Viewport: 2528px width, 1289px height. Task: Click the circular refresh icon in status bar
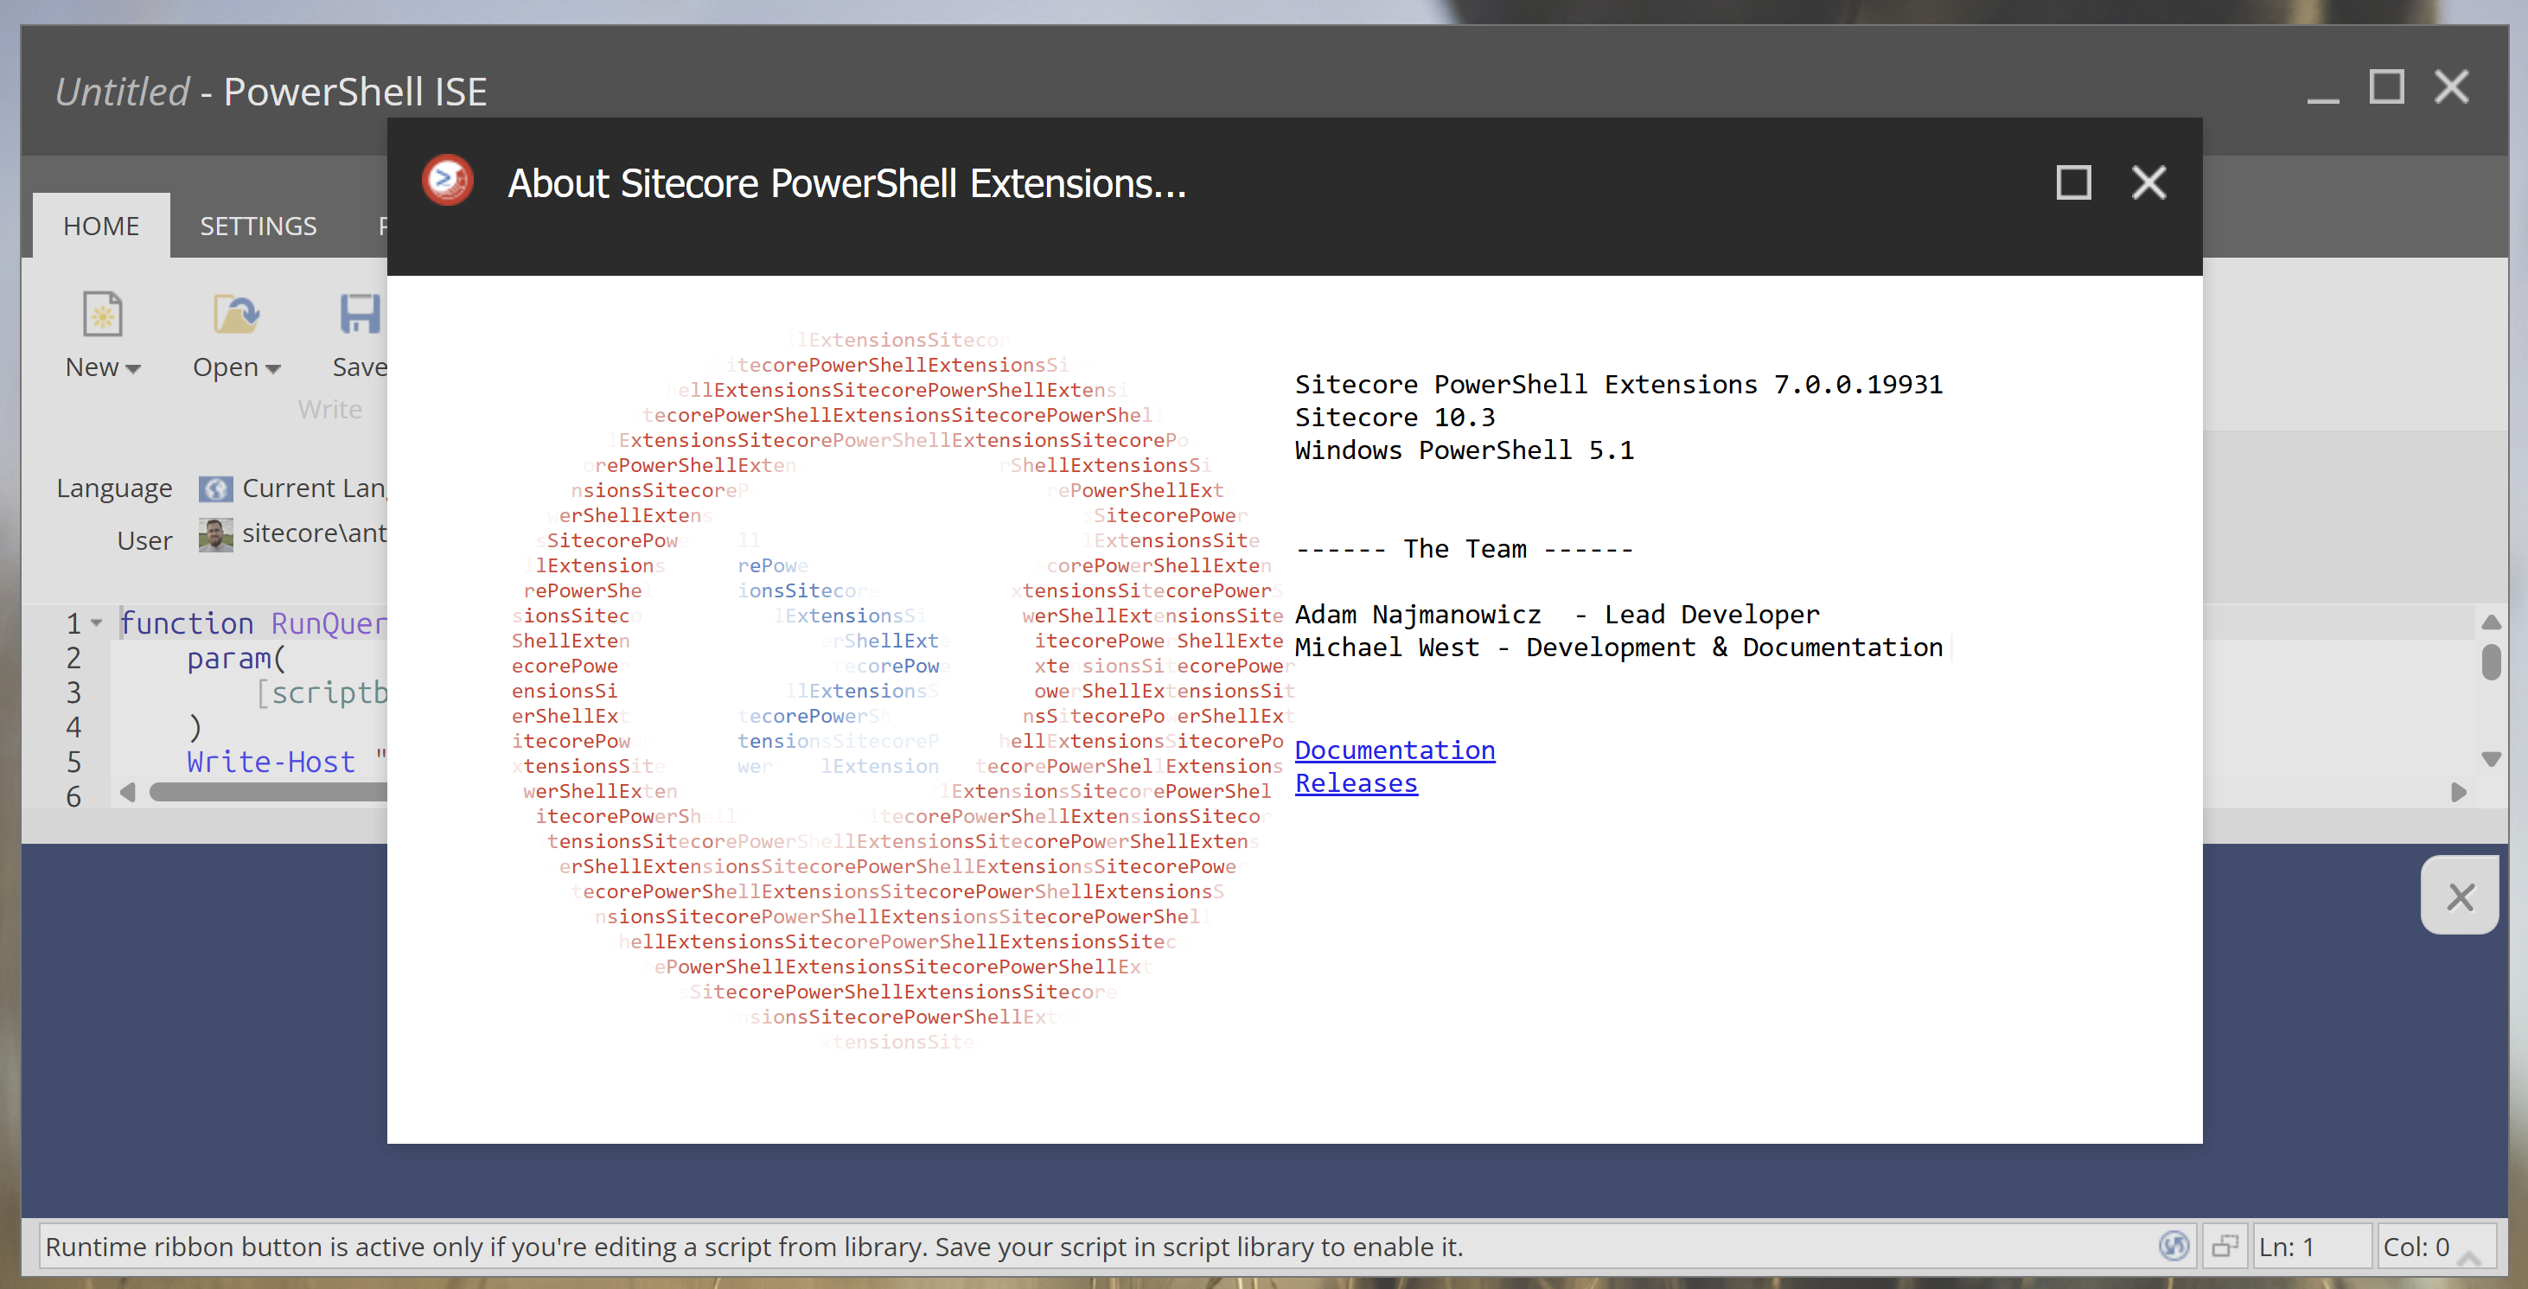(x=2174, y=1246)
